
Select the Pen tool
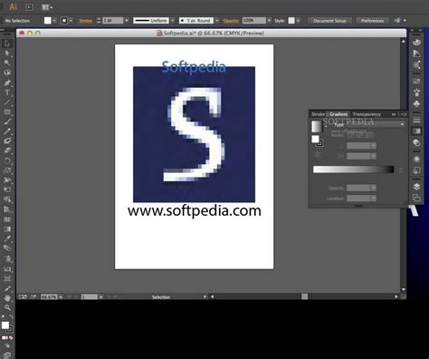coord(7,82)
